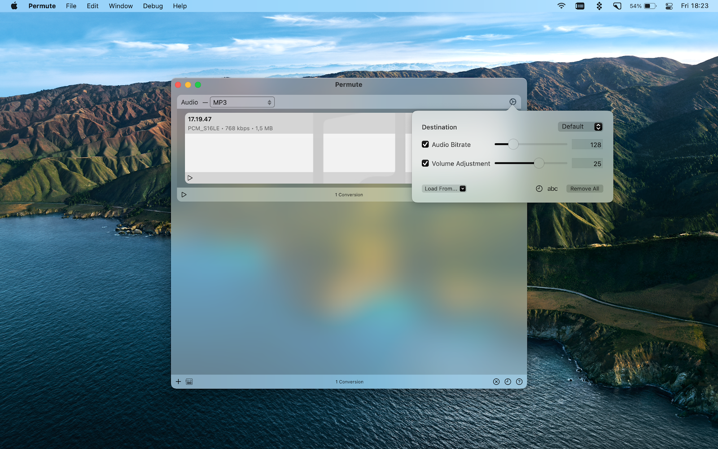Click the Wi-Fi status icon

[561, 6]
